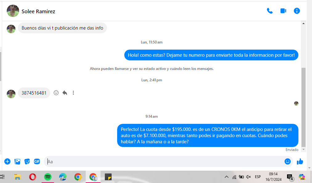Viewport: 312px width, 183px height.
Task: Open more actions plus button in composer
Action: pos(7,161)
